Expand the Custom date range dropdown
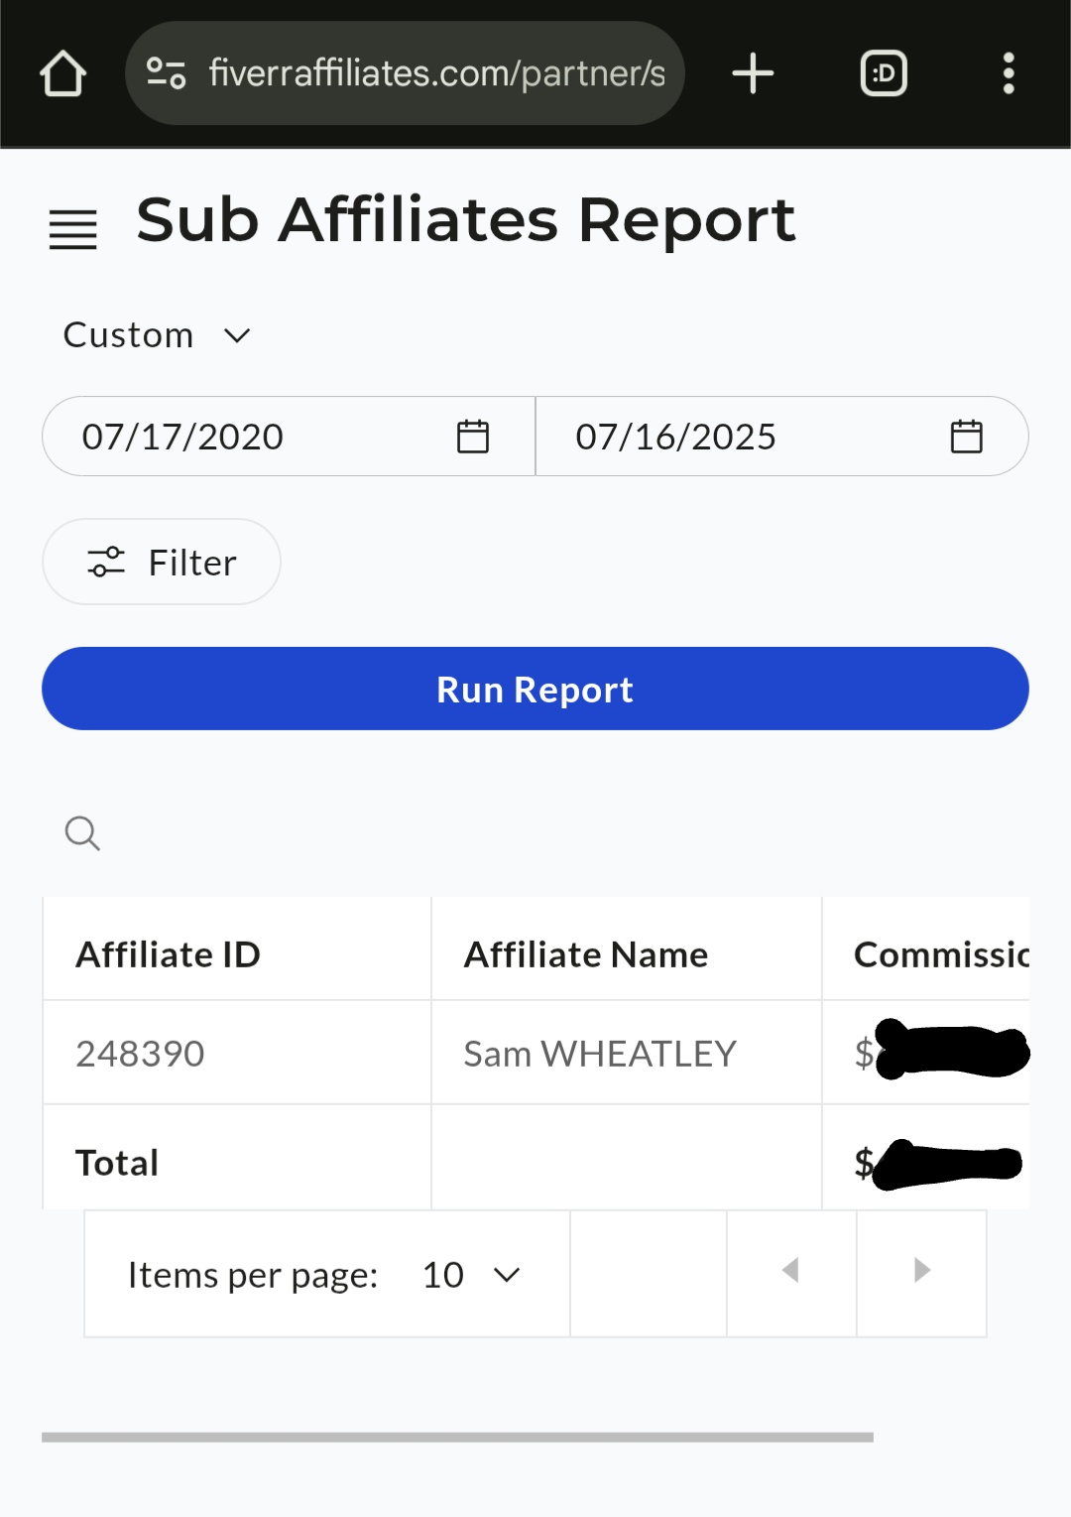This screenshot has height=1517, width=1071. 157,335
